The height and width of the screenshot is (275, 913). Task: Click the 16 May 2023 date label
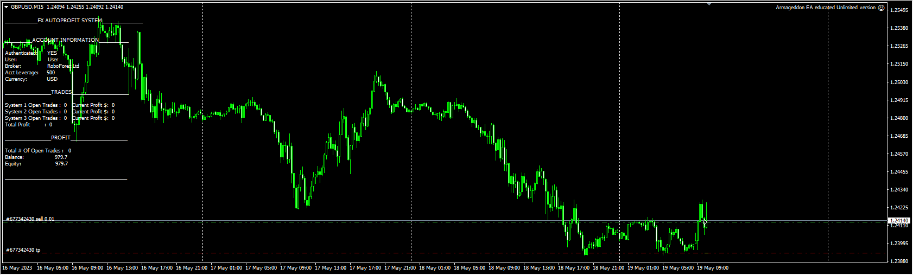click(17, 268)
